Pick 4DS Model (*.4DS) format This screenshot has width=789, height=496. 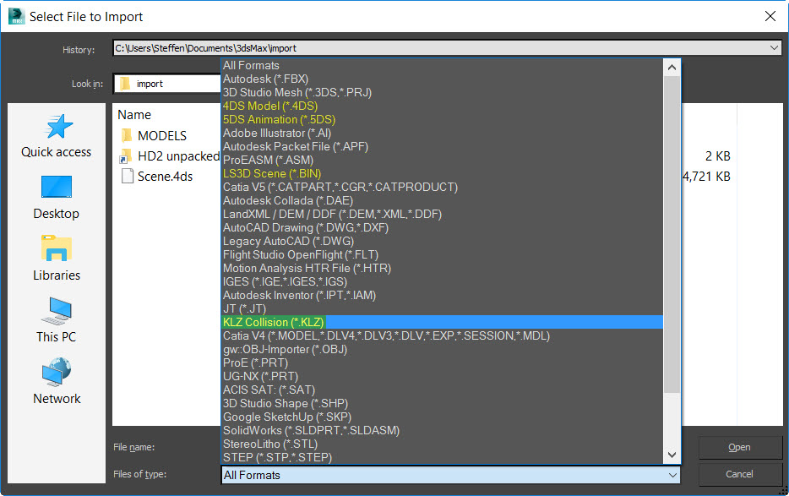click(x=269, y=106)
